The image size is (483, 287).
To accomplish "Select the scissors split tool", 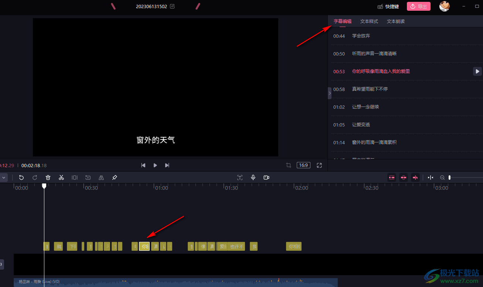I will pos(61,178).
